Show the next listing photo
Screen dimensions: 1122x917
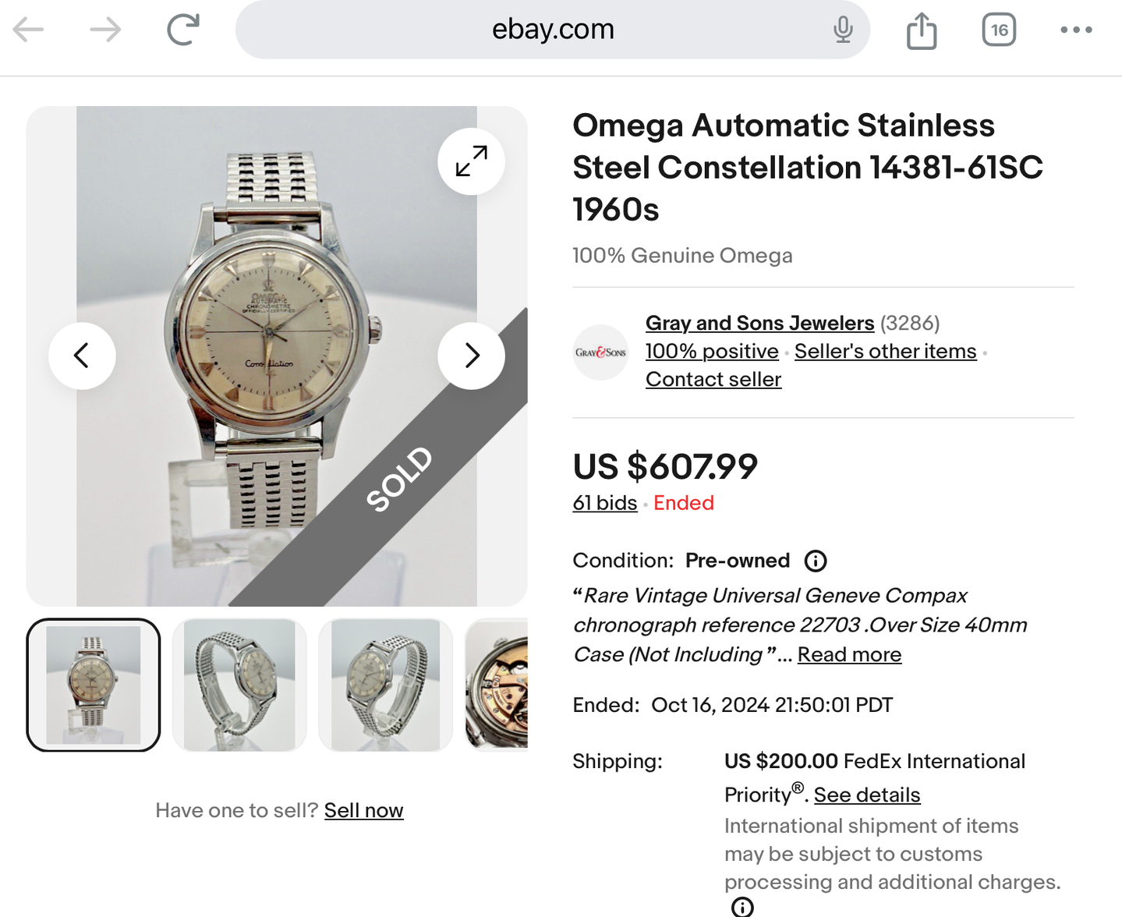471,356
